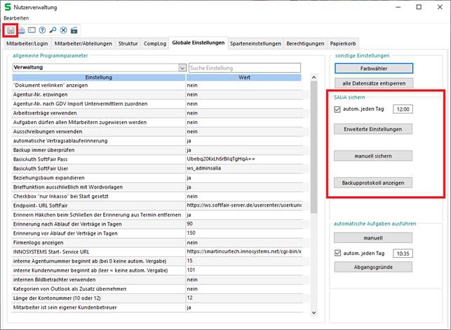Image resolution: width=451 pixels, height=330 pixels.
Task: Expand the Verwaltung category dropdown
Action: (x=182, y=68)
